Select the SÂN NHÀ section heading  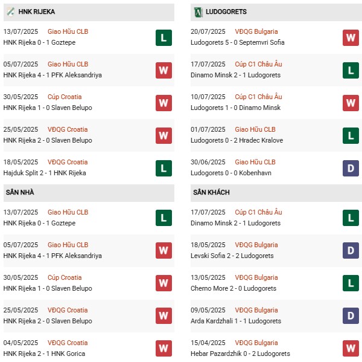point(20,192)
